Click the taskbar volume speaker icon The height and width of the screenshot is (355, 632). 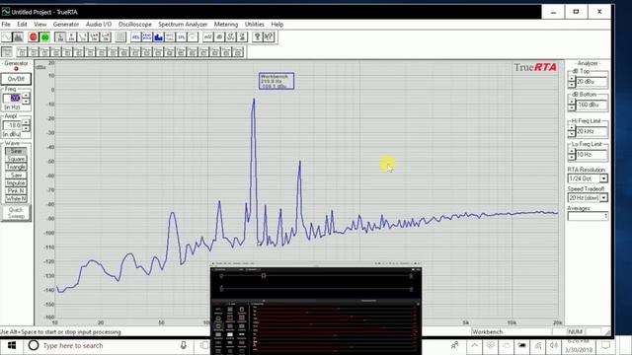(x=554, y=345)
